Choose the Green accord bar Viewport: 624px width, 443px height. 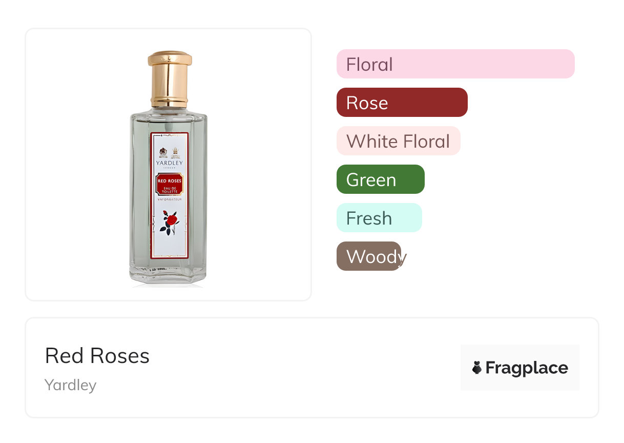pos(380,179)
